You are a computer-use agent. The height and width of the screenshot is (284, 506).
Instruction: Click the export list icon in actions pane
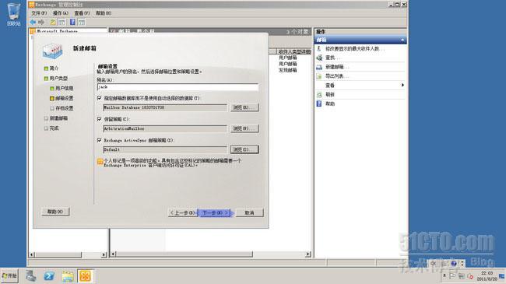pos(319,76)
